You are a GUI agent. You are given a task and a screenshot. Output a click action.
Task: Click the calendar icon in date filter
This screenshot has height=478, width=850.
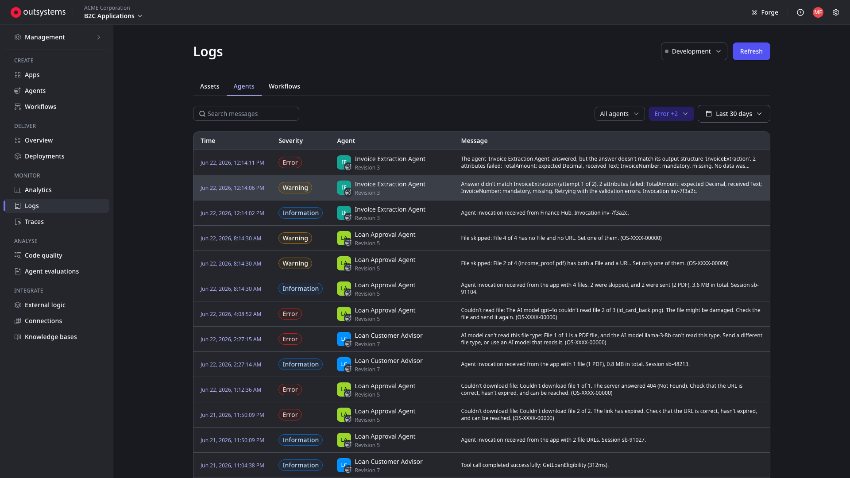(x=708, y=114)
